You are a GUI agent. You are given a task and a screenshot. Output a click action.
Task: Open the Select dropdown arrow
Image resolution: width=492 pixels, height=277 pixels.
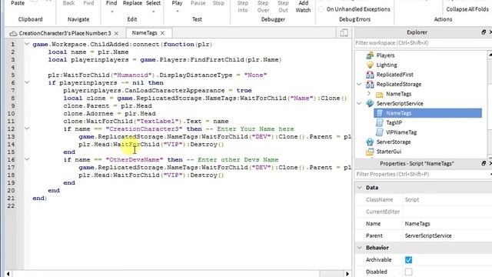154,12
